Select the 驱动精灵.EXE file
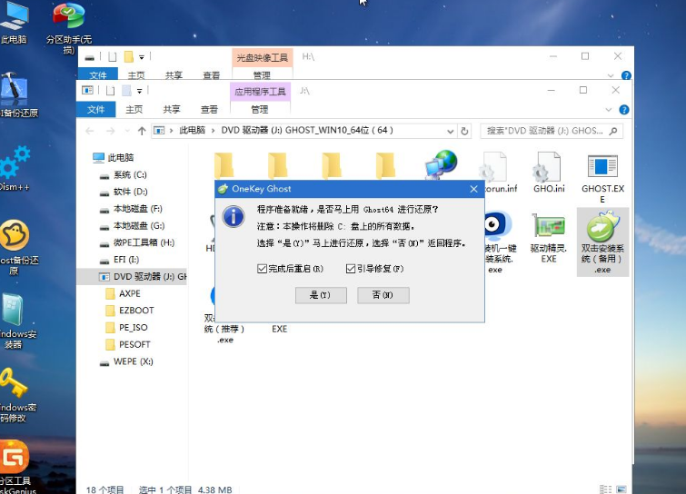 tap(549, 238)
